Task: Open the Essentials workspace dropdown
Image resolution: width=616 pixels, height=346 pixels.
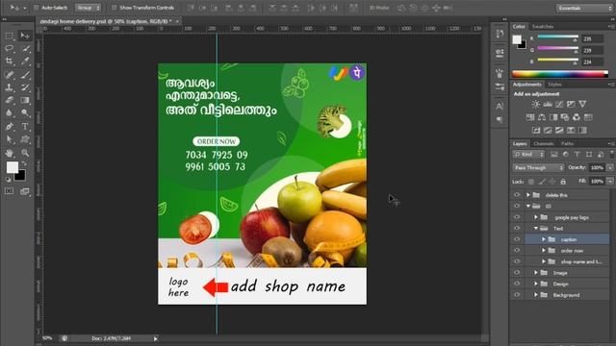Action: pyautogui.click(x=584, y=8)
